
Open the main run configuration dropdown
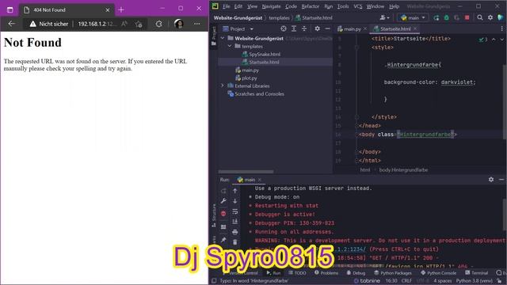coord(413,17)
